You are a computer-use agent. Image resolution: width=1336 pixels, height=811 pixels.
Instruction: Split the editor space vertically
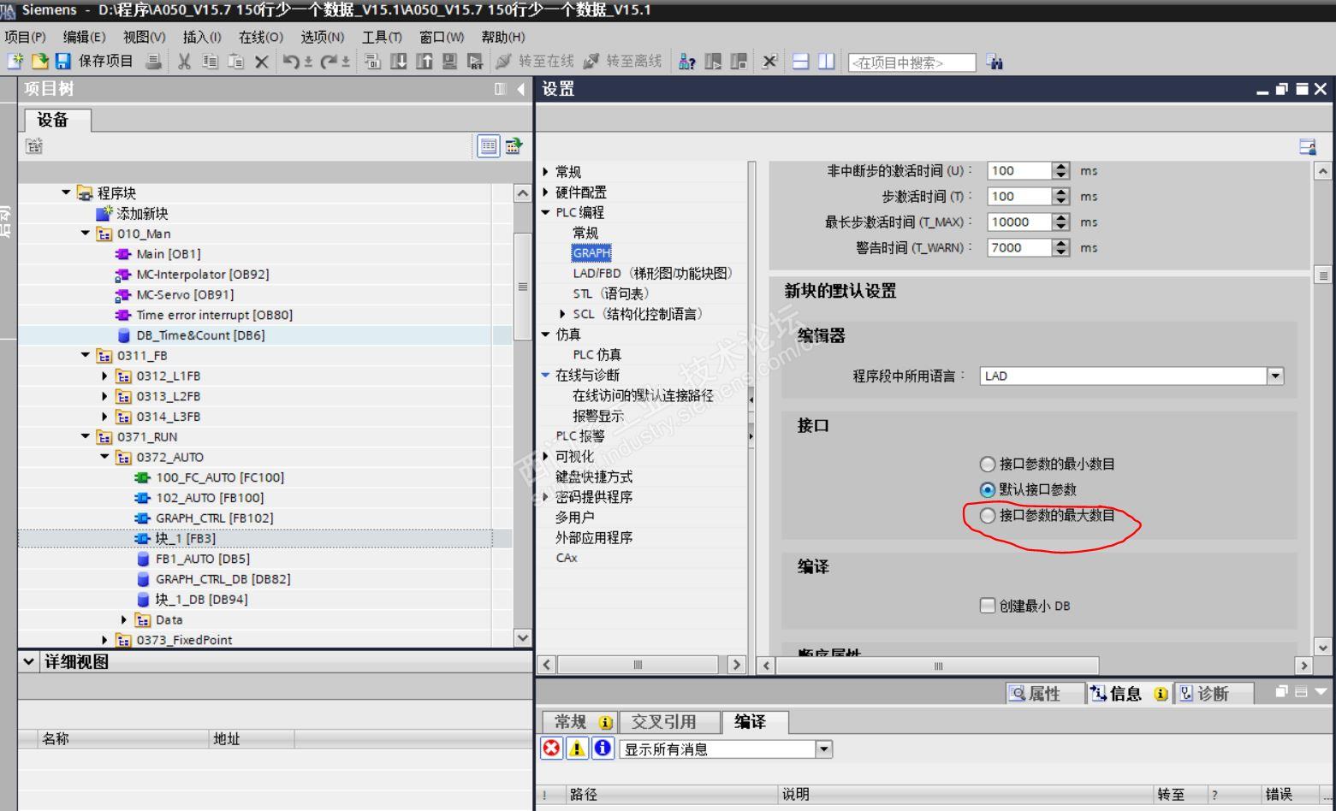tap(826, 62)
